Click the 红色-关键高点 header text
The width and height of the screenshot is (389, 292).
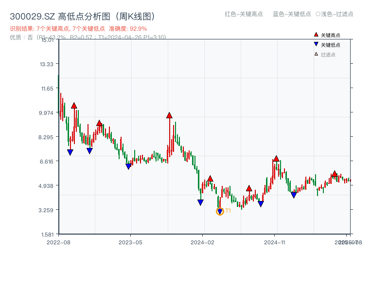[x=244, y=14]
